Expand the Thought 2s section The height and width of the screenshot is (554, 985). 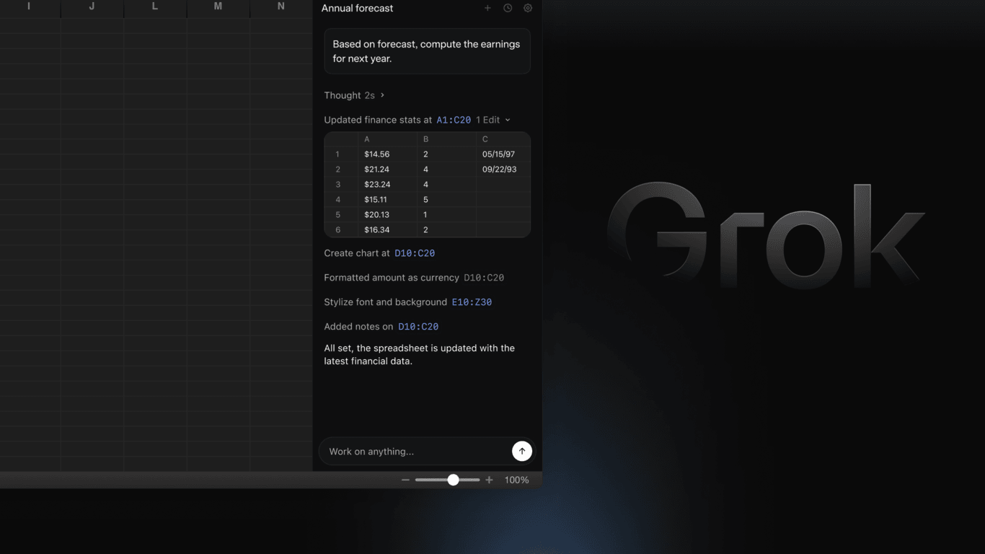pyautogui.click(x=354, y=95)
